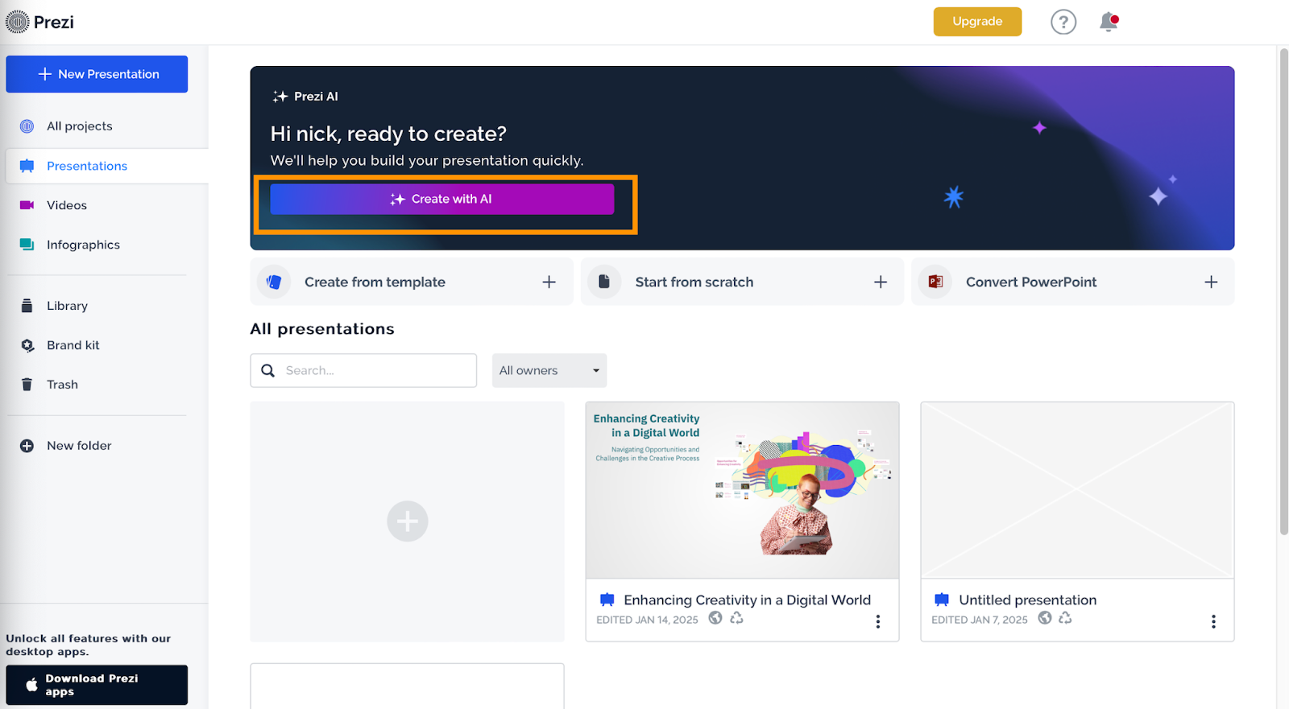Click the PowerPoint file icon
The width and height of the screenshot is (1289, 709).
point(935,282)
